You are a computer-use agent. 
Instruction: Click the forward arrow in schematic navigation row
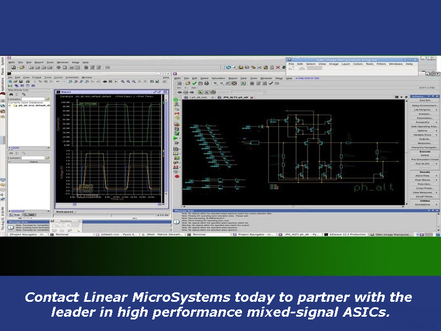pyautogui.click(x=192, y=92)
